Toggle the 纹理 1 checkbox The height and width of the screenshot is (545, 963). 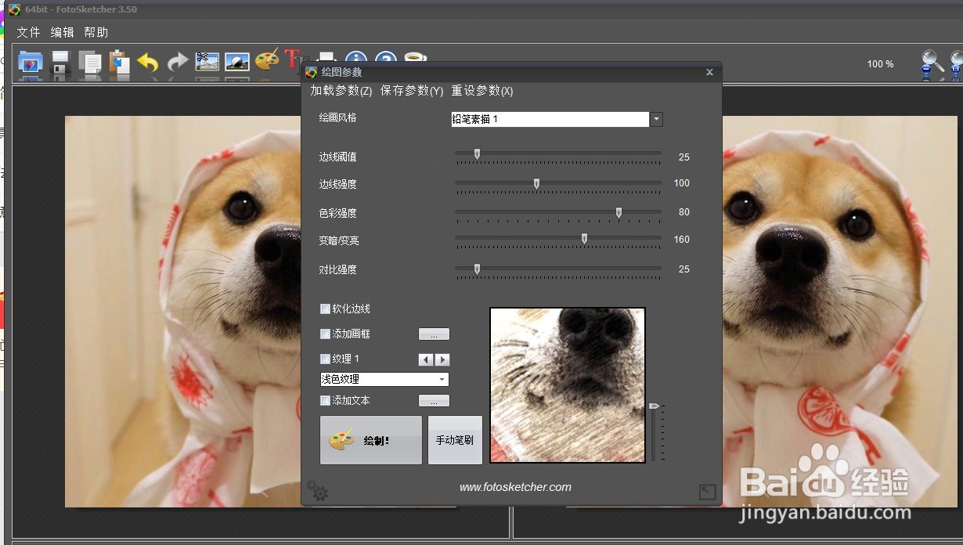tap(325, 359)
